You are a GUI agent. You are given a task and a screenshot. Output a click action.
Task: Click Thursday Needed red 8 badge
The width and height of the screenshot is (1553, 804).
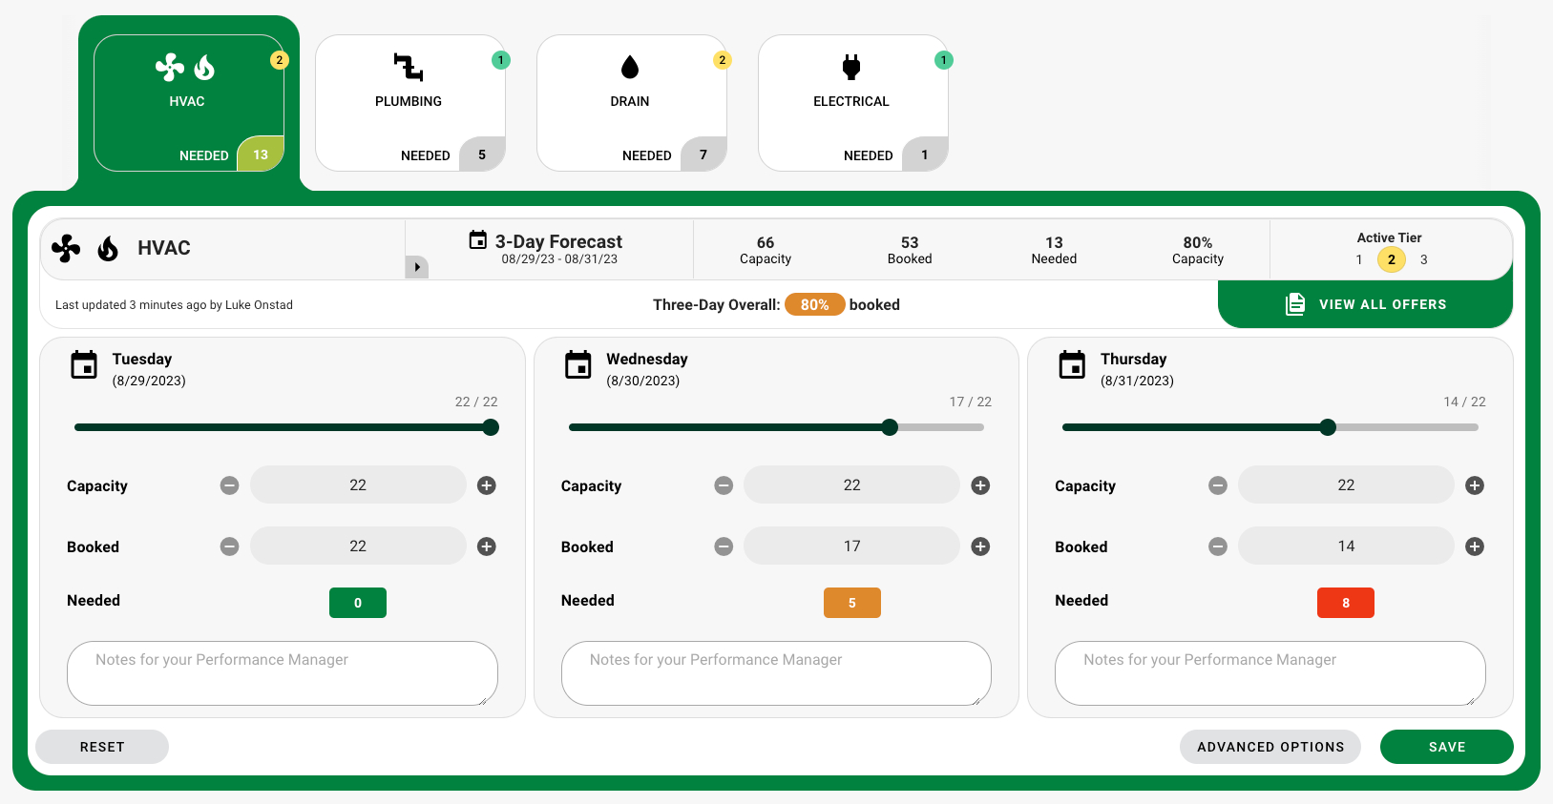1346,603
